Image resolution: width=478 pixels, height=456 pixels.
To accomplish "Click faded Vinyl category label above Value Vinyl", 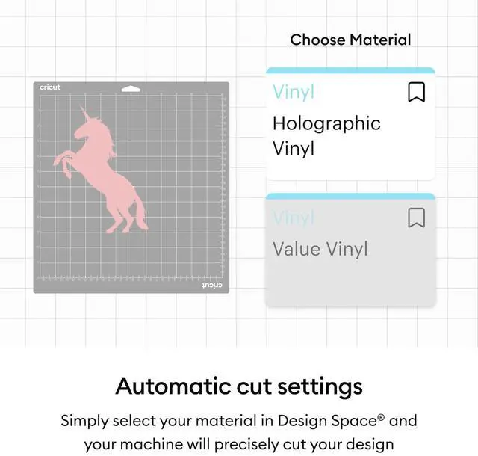I will [294, 218].
